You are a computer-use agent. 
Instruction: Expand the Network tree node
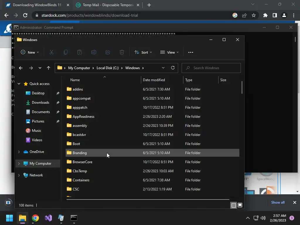(19, 175)
